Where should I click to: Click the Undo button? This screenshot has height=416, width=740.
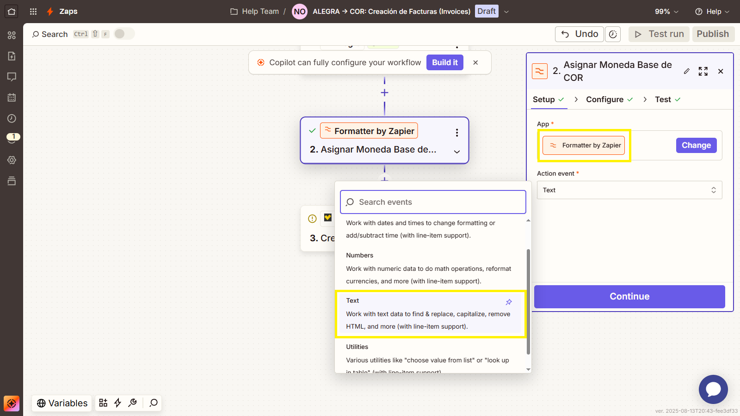580,34
